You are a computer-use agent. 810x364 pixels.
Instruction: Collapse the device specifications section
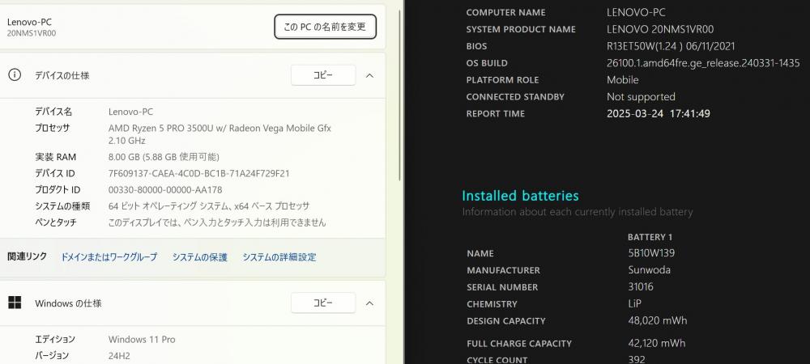click(x=370, y=75)
